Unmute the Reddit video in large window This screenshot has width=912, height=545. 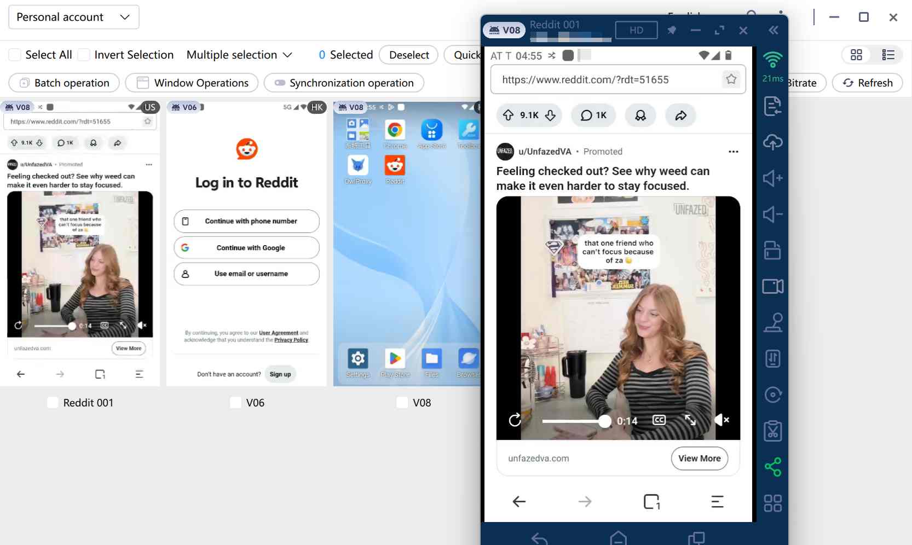point(721,420)
